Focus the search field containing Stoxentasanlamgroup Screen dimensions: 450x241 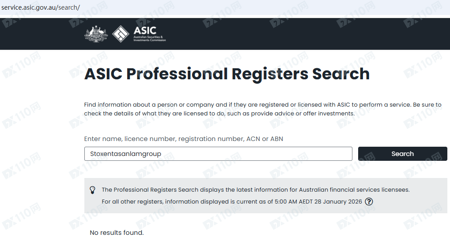[218, 154]
